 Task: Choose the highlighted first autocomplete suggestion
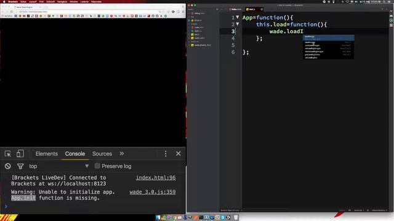[328, 37]
